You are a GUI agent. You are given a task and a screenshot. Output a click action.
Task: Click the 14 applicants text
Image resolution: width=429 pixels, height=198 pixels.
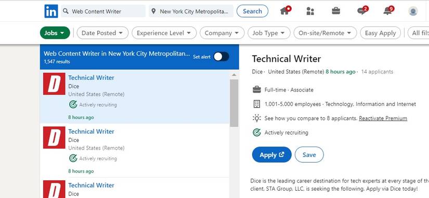377,72
